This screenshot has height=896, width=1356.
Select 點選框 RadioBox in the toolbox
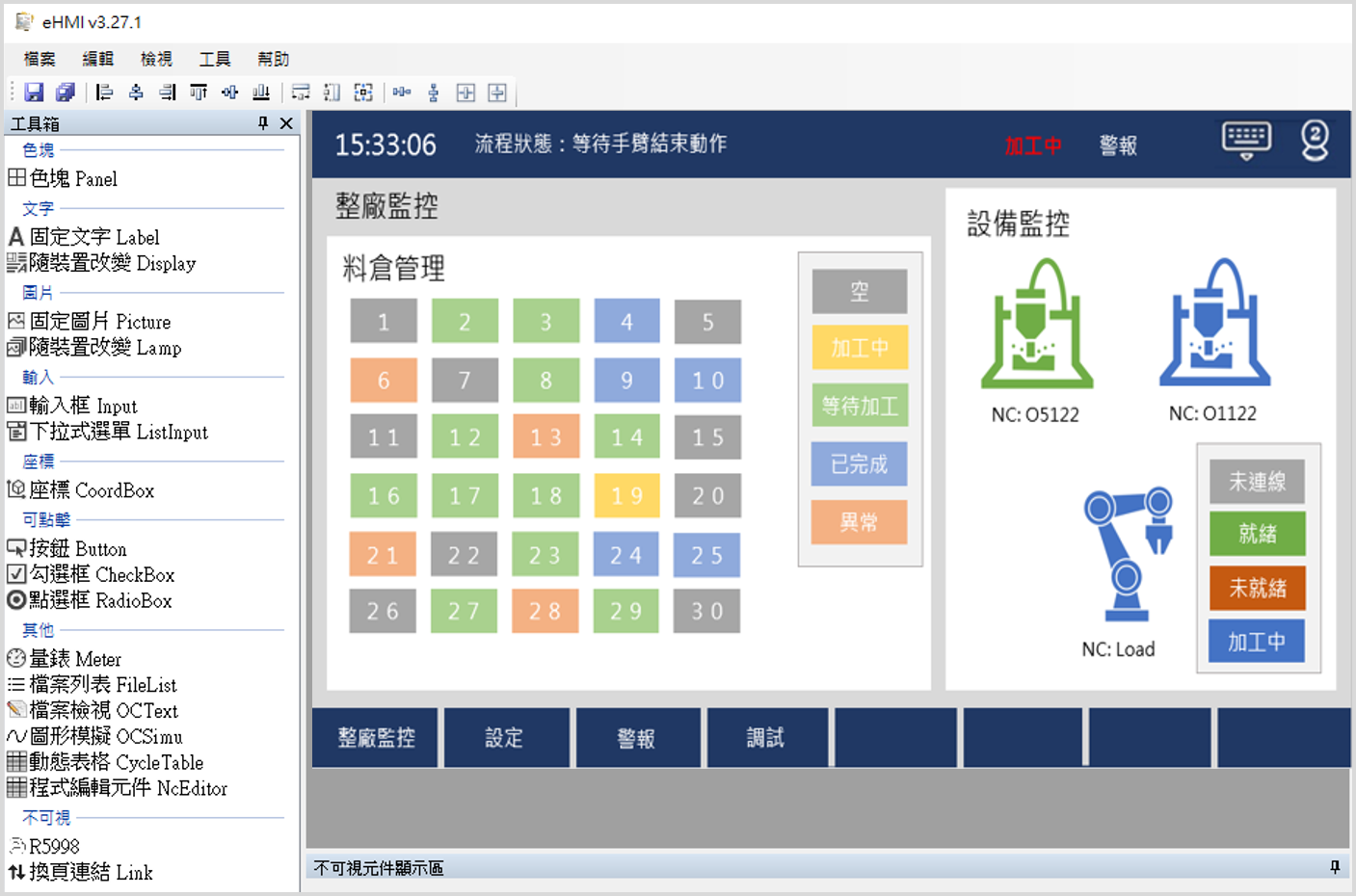[90, 600]
